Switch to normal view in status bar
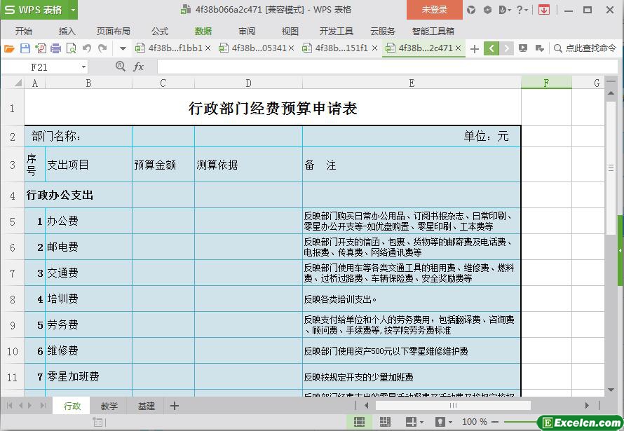Image resolution: width=624 pixels, height=431 pixels. click(x=359, y=422)
